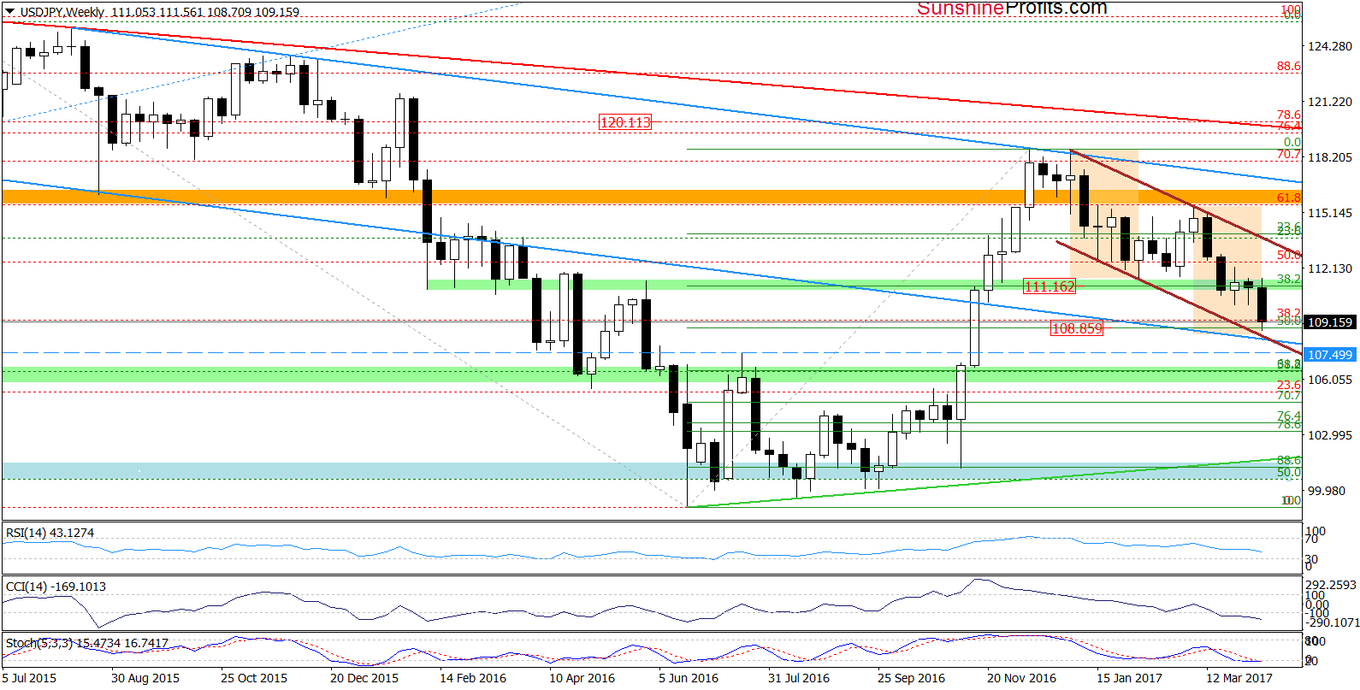Select the Stoch(5,3,3) 15.4734 16.7417 label
Viewport: 1360px width, 690px height.
87,643
